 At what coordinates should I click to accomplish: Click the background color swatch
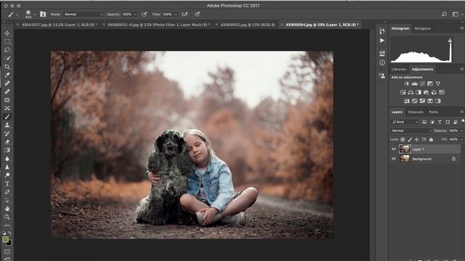pyautogui.click(x=9, y=244)
